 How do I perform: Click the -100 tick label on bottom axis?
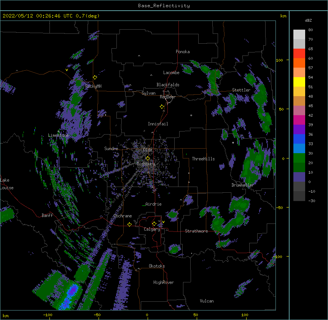pyautogui.click(x=48, y=315)
